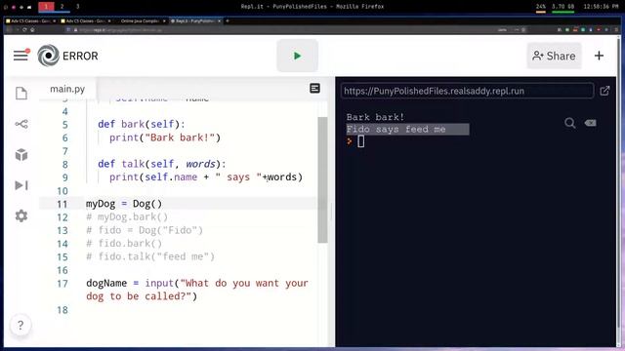This screenshot has height=351, width=625.
Task: Click the 'def bark(self):' line
Action: coord(142,124)
